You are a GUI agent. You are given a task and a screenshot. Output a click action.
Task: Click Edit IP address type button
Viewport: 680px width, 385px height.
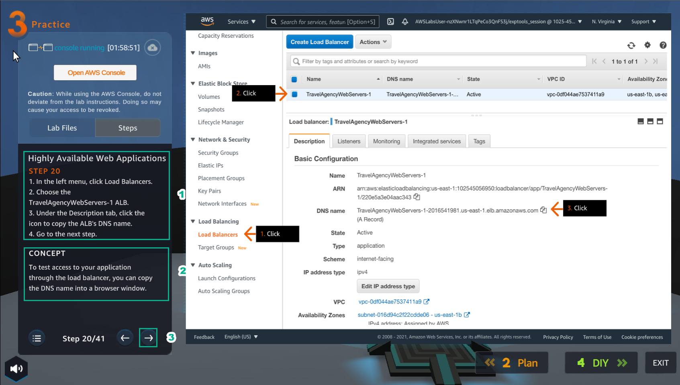[388, 286]
